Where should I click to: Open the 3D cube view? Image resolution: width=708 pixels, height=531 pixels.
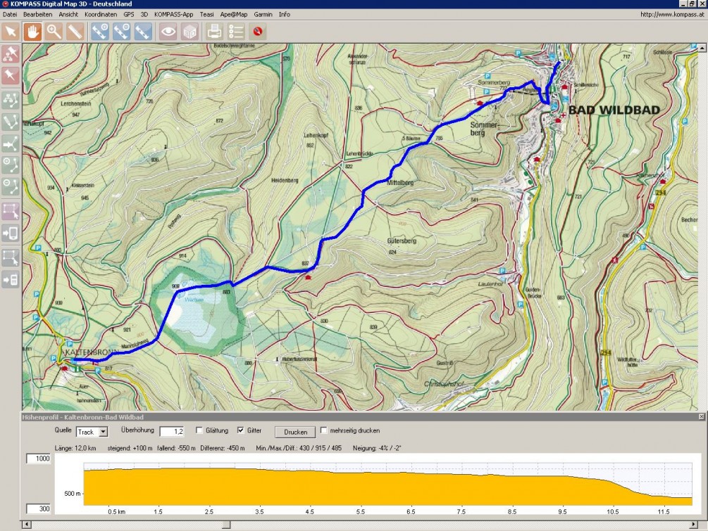189,32
